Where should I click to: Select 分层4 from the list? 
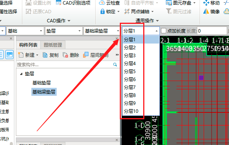[x=141, y=64]
